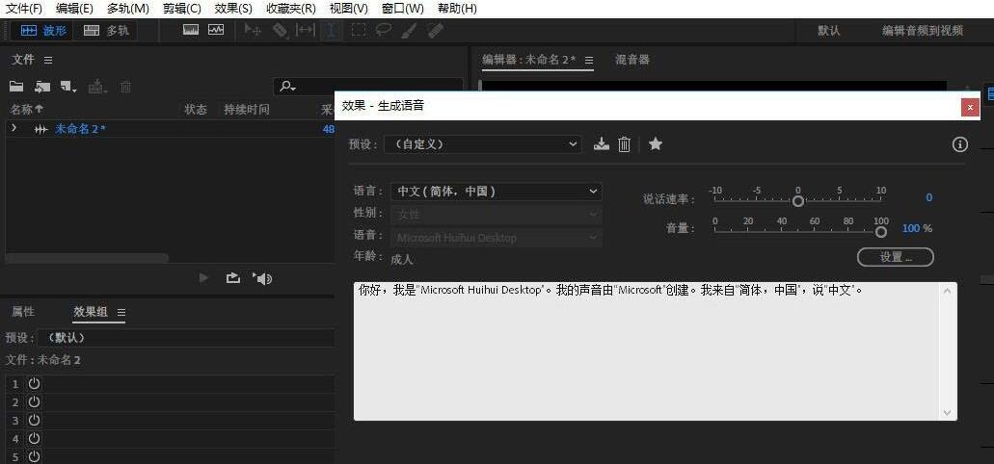994x464 pixels.
Task: Click the import file icon
Action: [x=42, y=87]
